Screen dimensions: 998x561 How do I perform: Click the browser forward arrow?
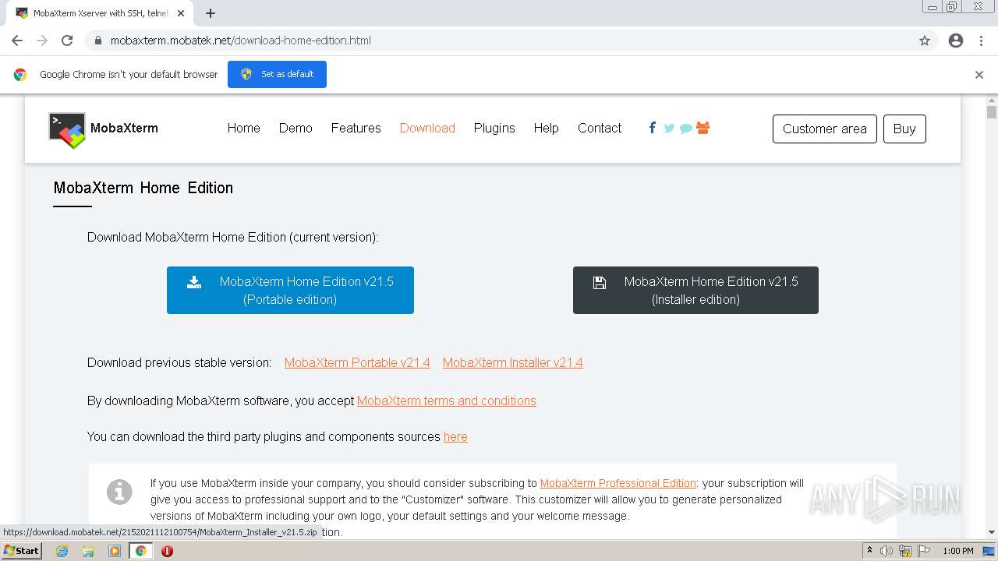(42, 41)
